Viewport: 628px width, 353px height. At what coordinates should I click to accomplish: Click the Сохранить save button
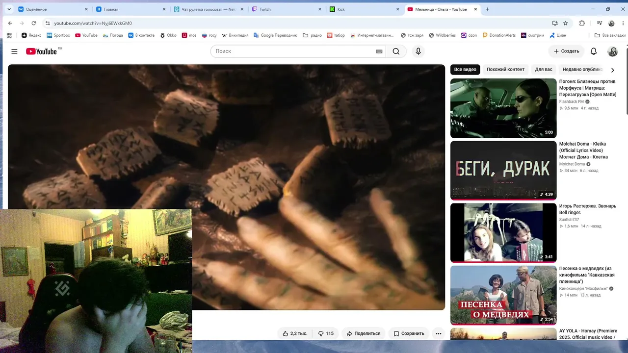pos(409,333)
